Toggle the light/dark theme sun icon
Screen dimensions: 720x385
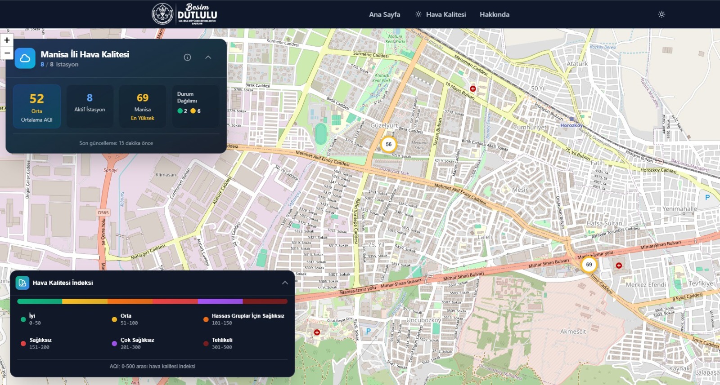661,14
